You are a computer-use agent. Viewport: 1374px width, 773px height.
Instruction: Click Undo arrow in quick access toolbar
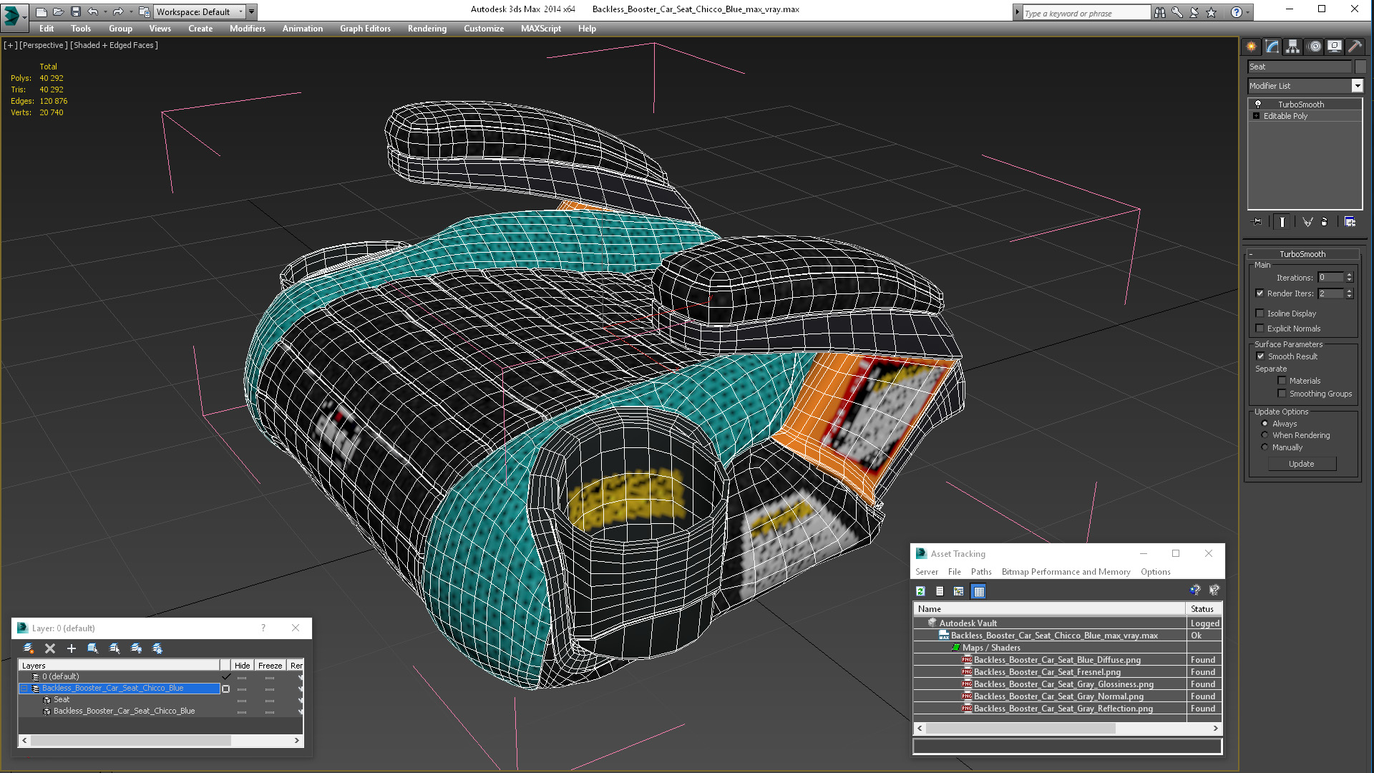93,11
